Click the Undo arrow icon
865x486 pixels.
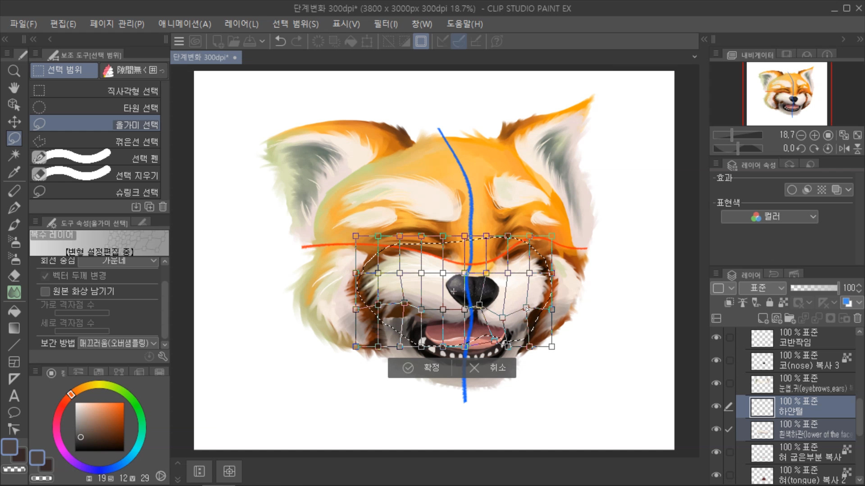tap(280, 41)
